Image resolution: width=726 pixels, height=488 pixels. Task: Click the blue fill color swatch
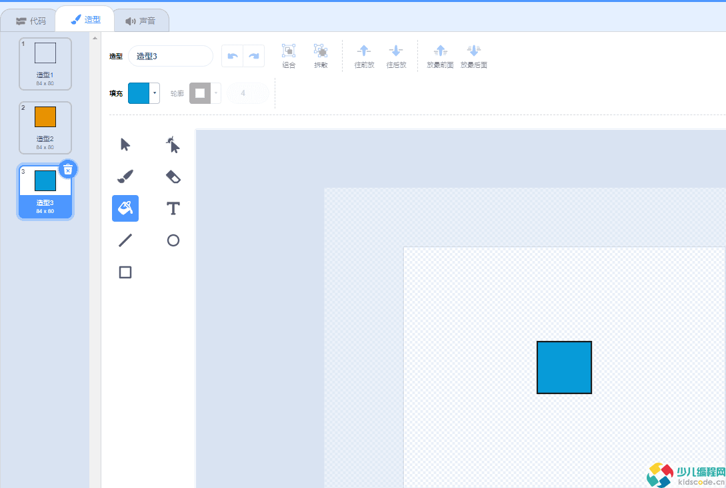pos(139,93)
